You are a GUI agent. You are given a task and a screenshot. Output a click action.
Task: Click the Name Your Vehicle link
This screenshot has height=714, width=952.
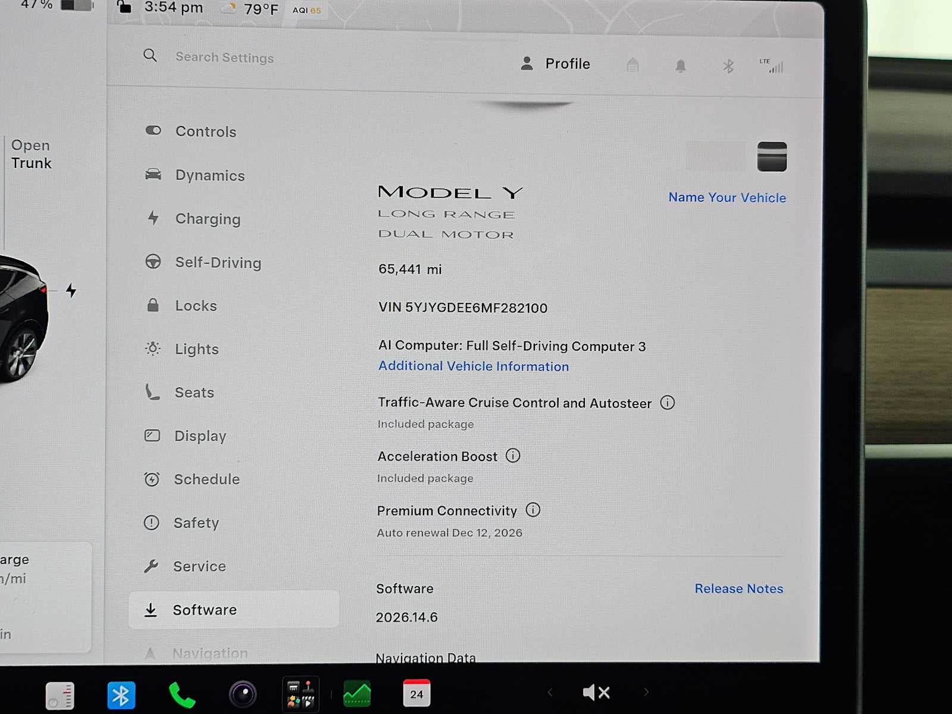tap(727, 198)
